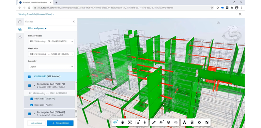
Task: Click the FRONT face of view cube
Action: (x=233, y=33)
